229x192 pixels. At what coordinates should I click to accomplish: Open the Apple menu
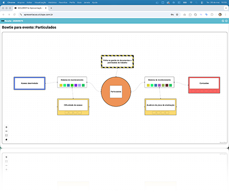[x=4, y=3]
